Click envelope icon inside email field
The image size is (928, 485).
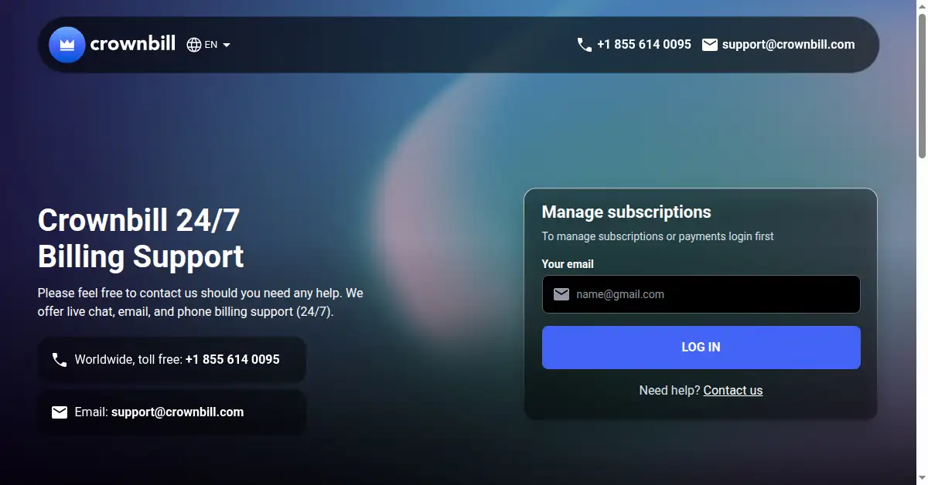[561, 294]
